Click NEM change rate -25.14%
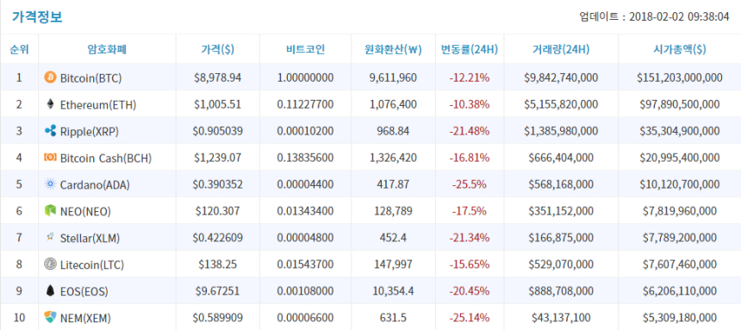The width and height of the screenshot is (741, 330). [x=470, y=317]
